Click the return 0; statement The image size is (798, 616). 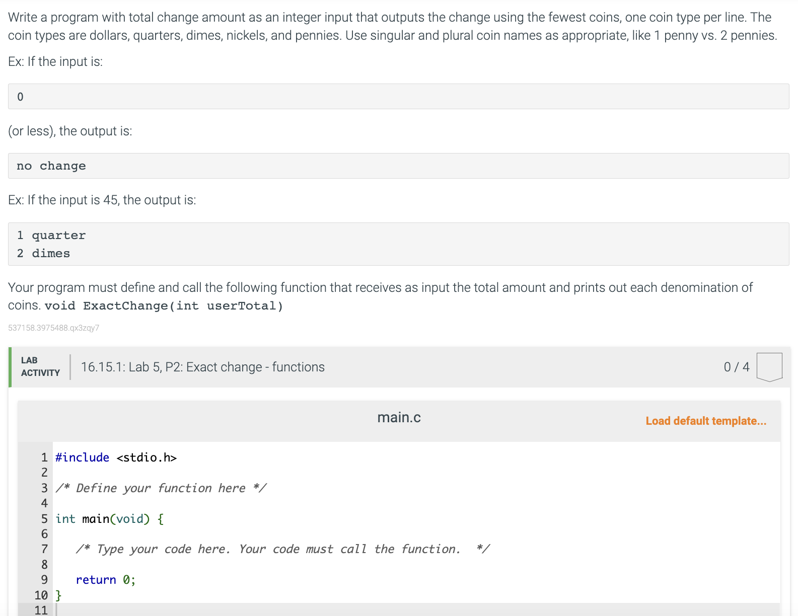click(x=106, y=580)
